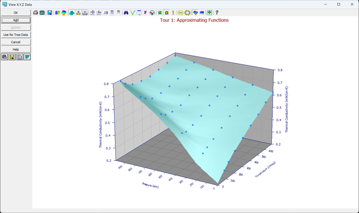Image resolution: width=359 pixels, height=213 pixels.
Task: Select the plot title 'Tour 1: Approximating Functions'
Action: pos(194,20)
